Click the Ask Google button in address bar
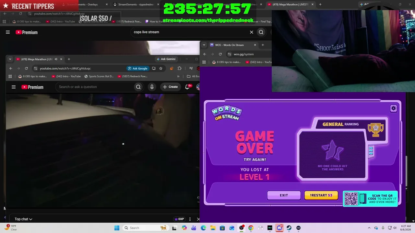The width and height of the screenshot is (415, 233). [x=137, y=68]
